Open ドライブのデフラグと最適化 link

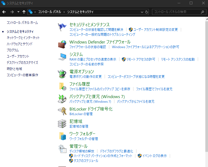point(117,151)
